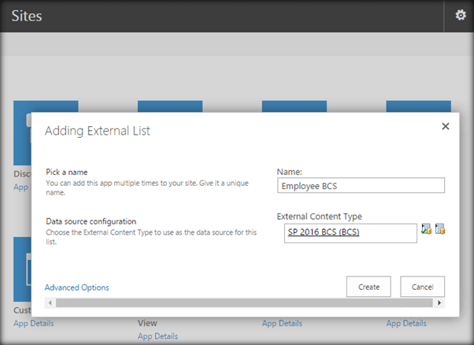Viewport: 474px width, 345px height.
Task: Open App Details link right of View app
Action: click(282, 323)
